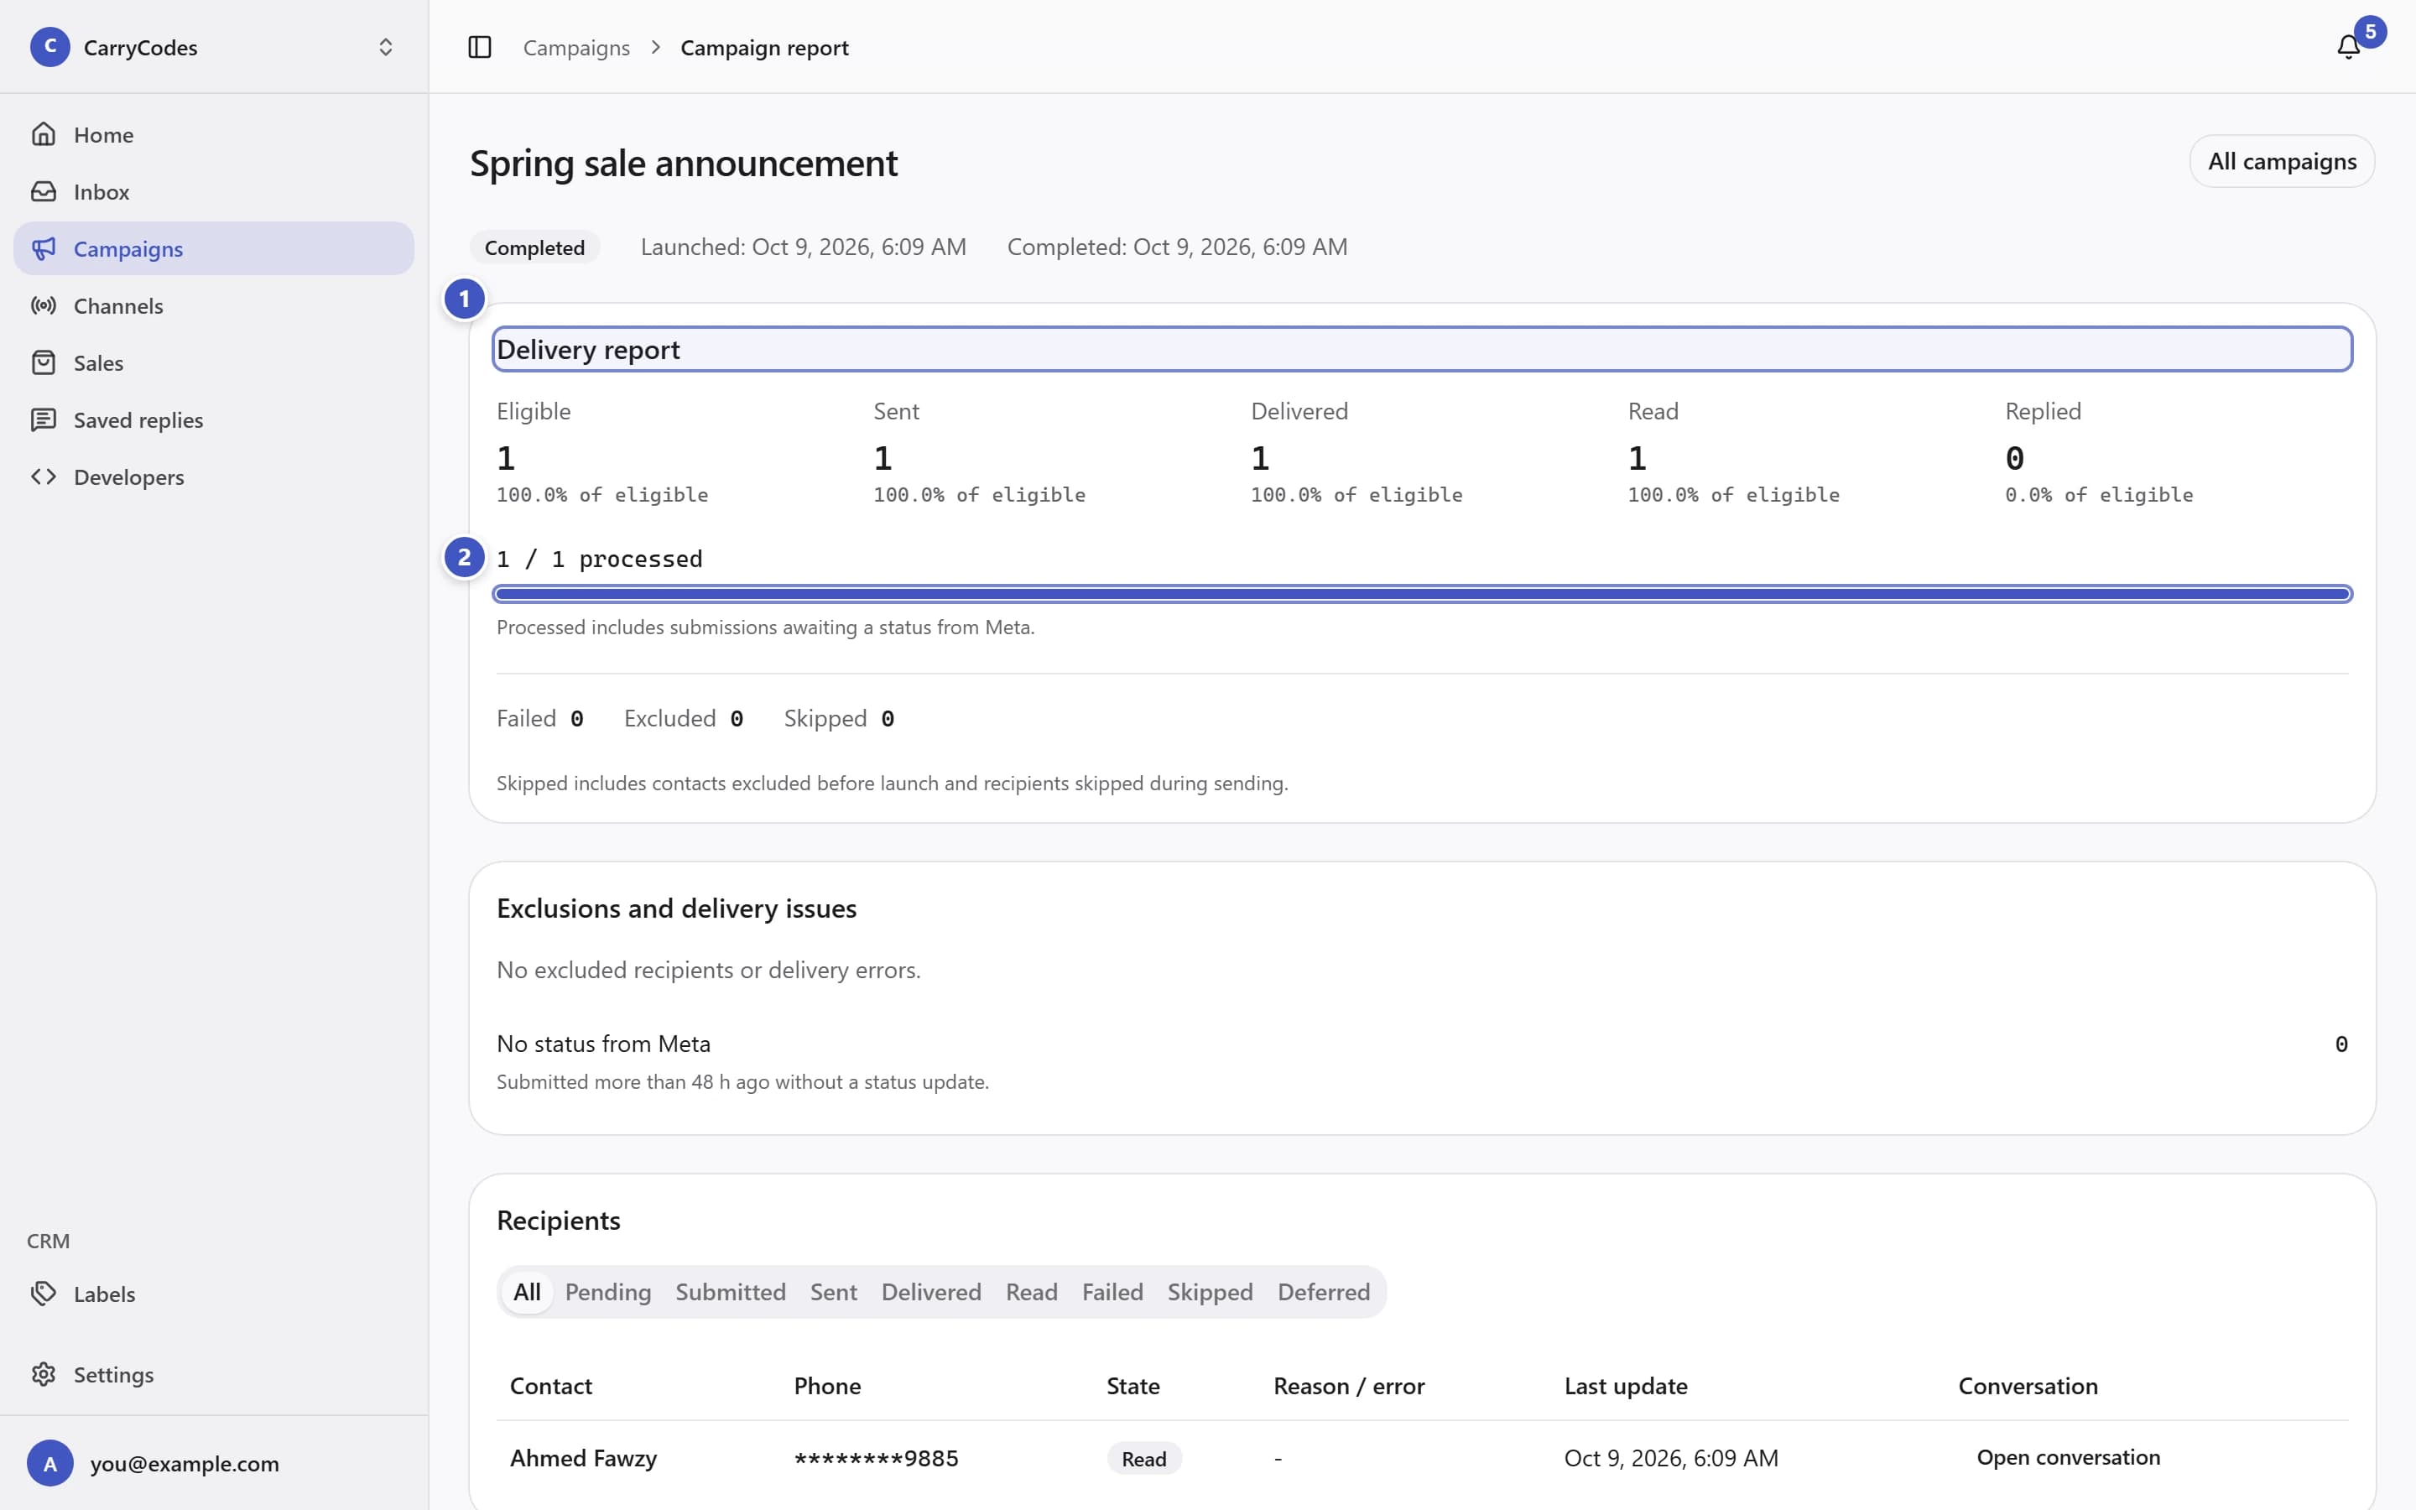Click the Read state badge for Ahmed Fawzy
Image resolution: width=2416 pixels, height=1510 pixels.
click(1143, 1458)
